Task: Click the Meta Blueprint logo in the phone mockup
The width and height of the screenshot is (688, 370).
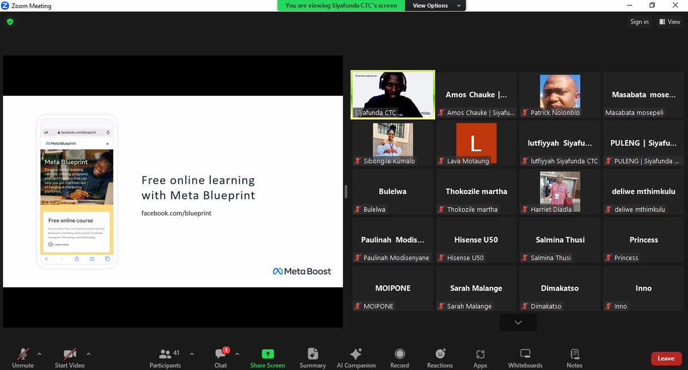Action: (61, 143)
